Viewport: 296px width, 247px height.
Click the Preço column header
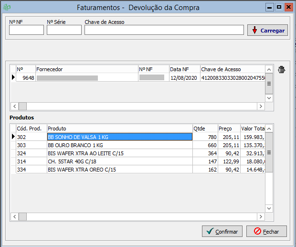tap(228, 129)
